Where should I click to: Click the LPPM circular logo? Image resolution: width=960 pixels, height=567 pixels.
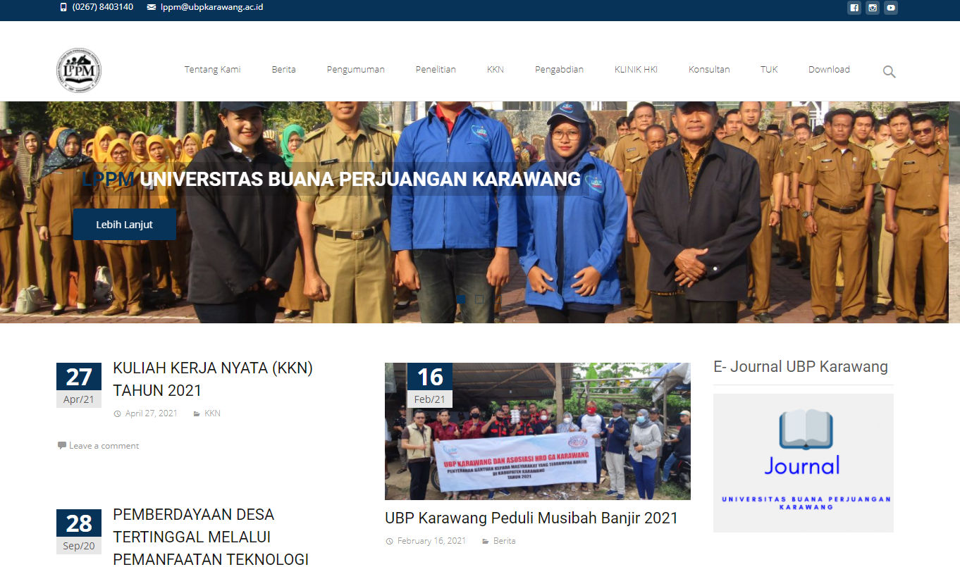[x=79, y=70]
